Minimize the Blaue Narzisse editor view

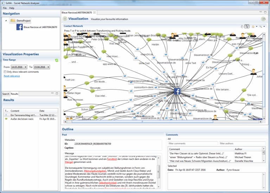pyautogui.click(x=261, y=12)
